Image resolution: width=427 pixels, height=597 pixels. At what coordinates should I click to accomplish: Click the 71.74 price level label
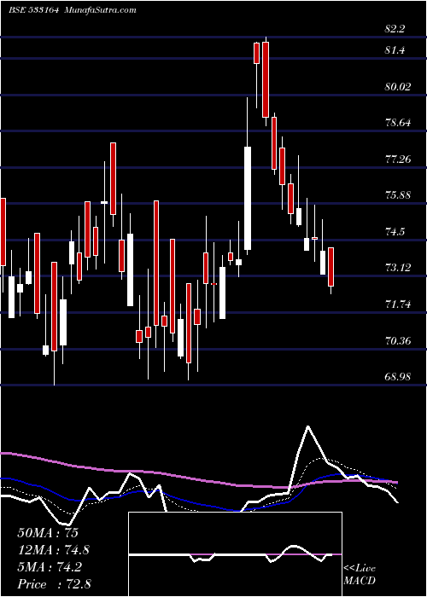[398, 304]
